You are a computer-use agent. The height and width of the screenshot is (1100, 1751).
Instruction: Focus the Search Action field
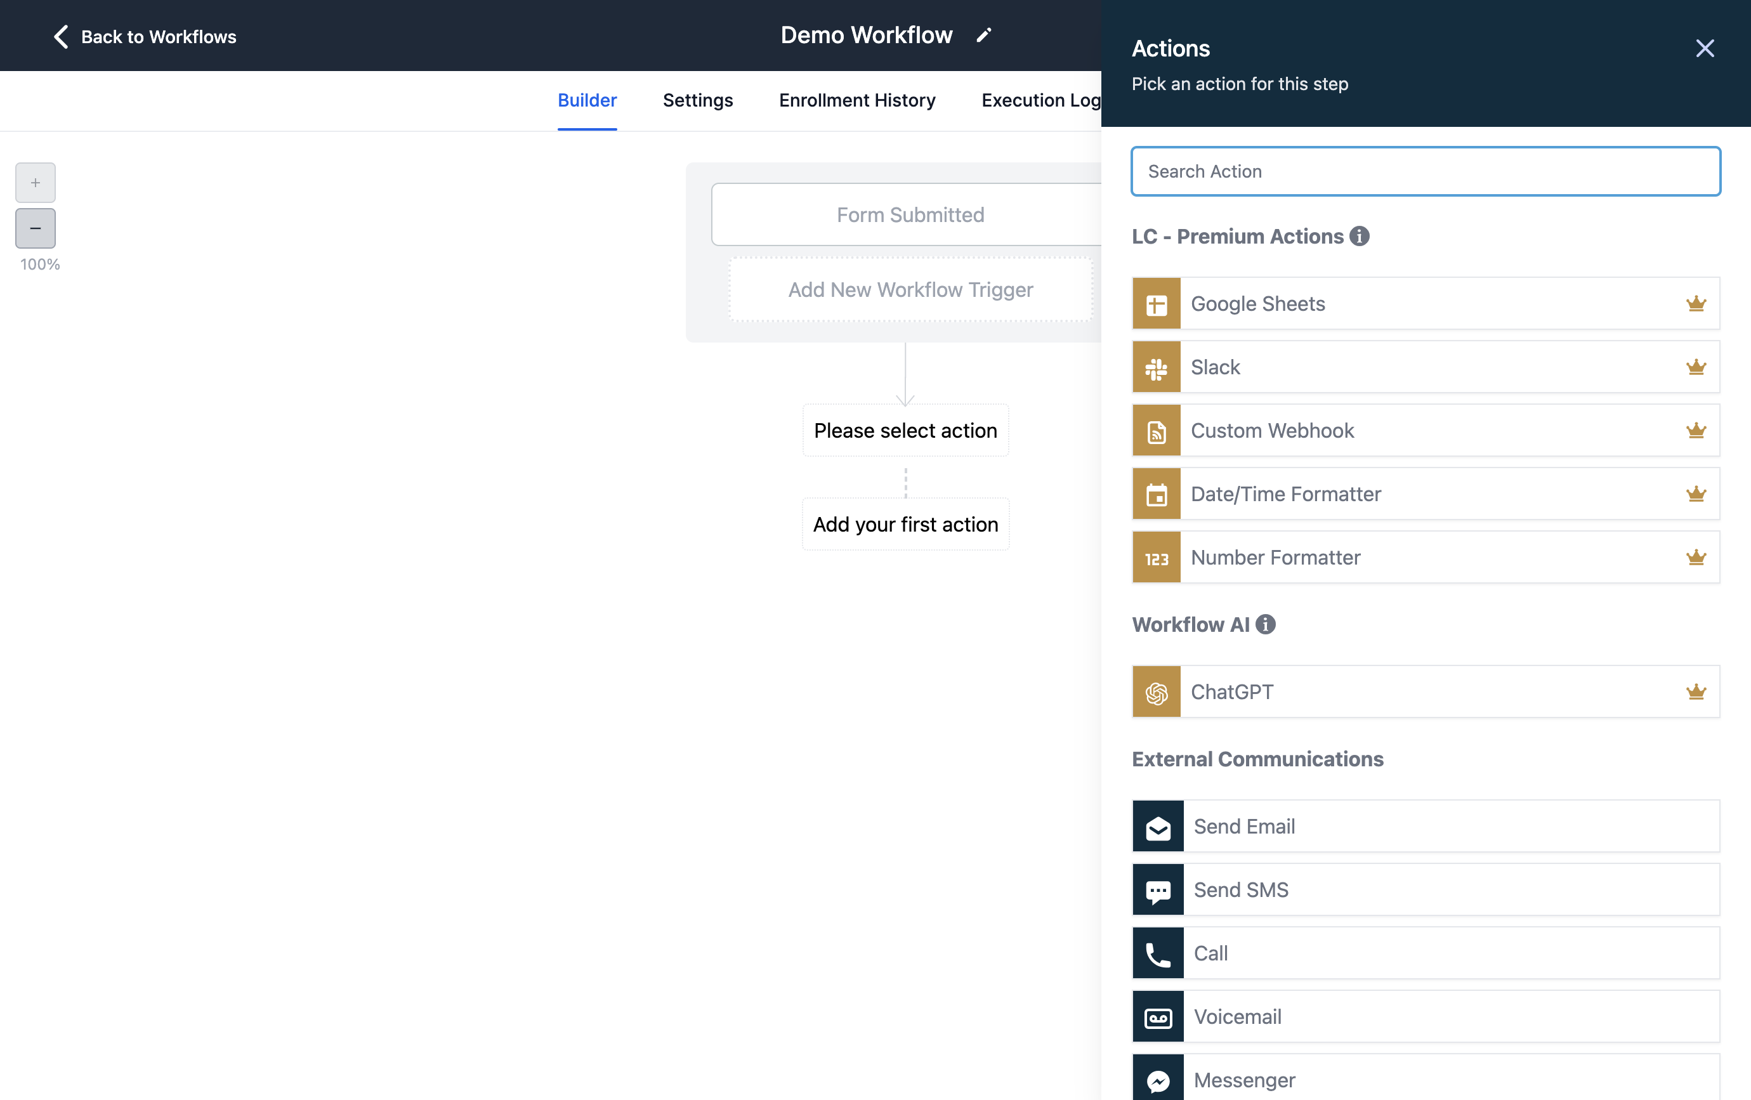(1426, 171)
